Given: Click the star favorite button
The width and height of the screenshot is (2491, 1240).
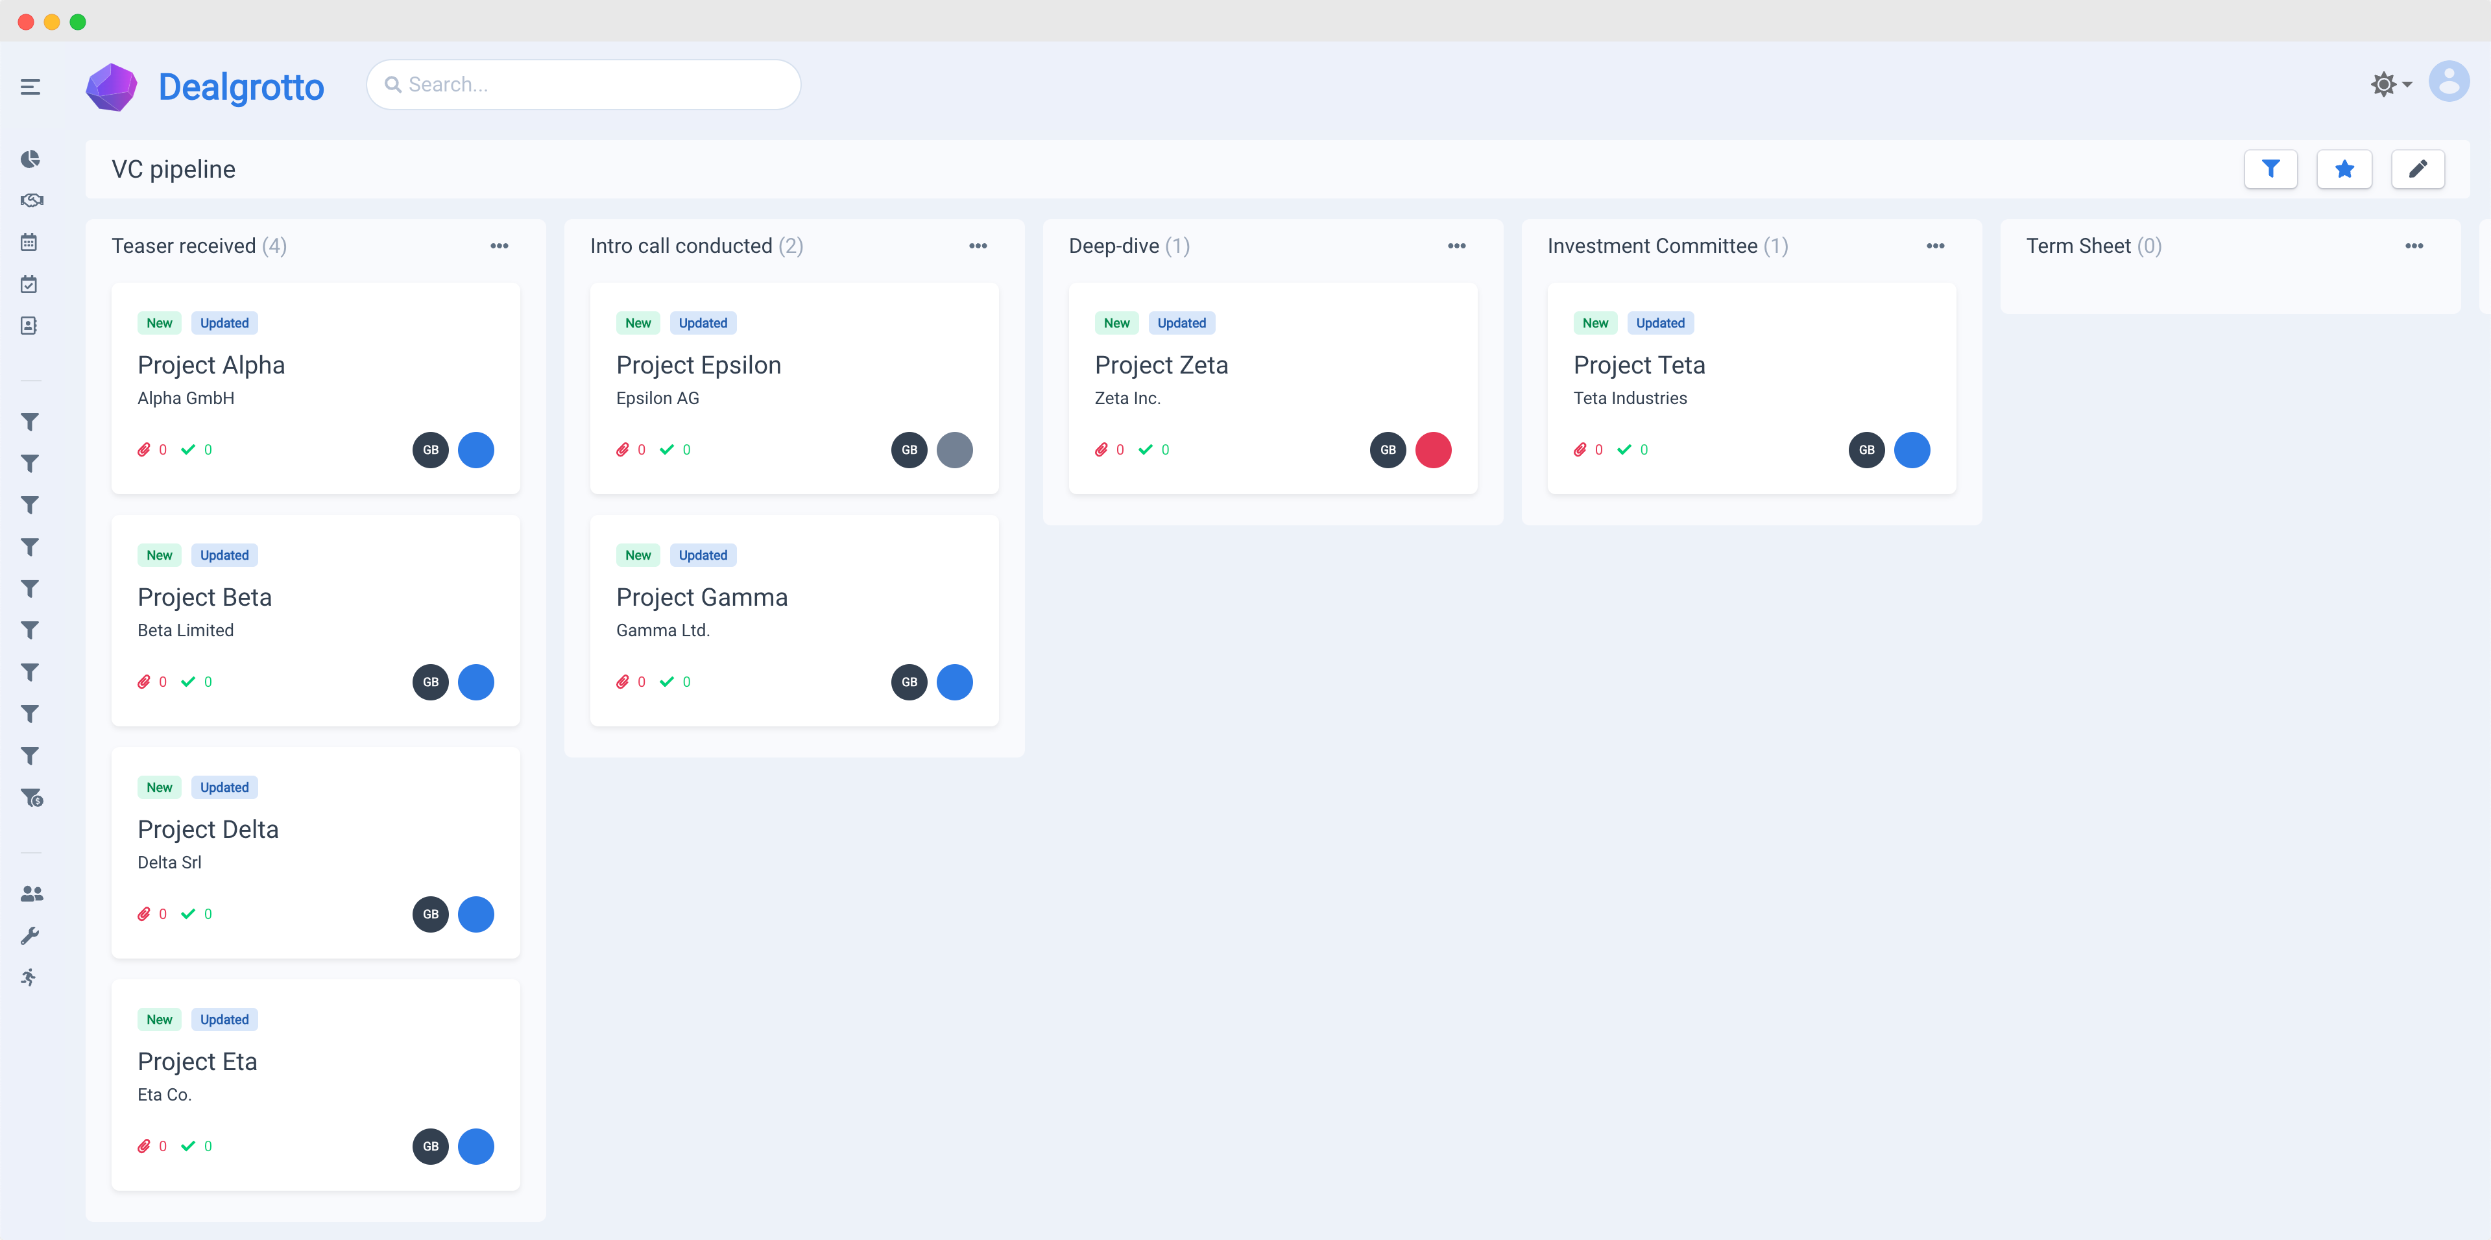Looking at the screenshot, I should tap(2344, 169).
